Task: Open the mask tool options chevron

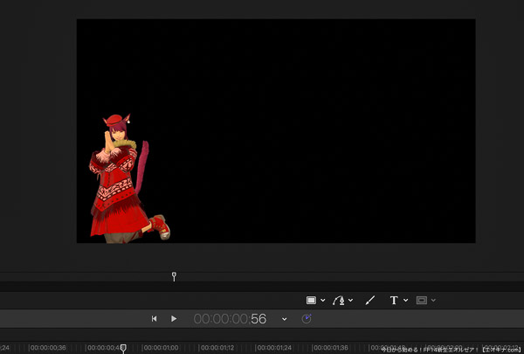Action: (x=433, y=300)
